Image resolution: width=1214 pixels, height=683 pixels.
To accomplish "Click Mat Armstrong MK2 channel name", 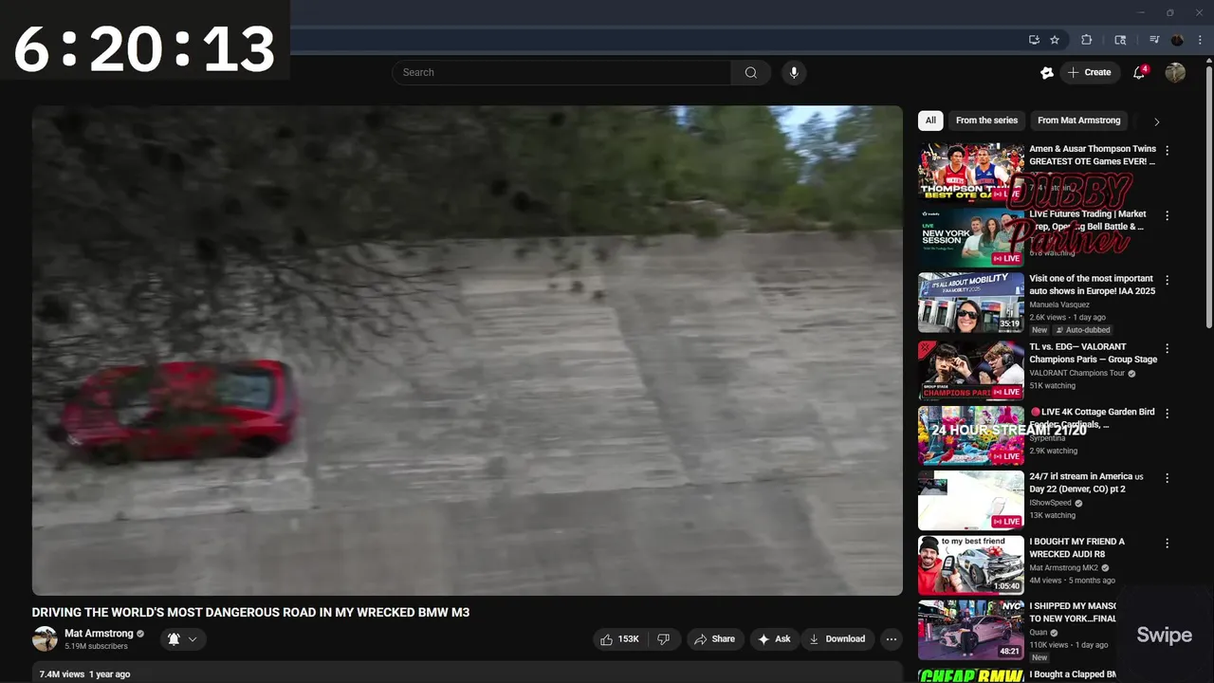I will (1063, 567).
